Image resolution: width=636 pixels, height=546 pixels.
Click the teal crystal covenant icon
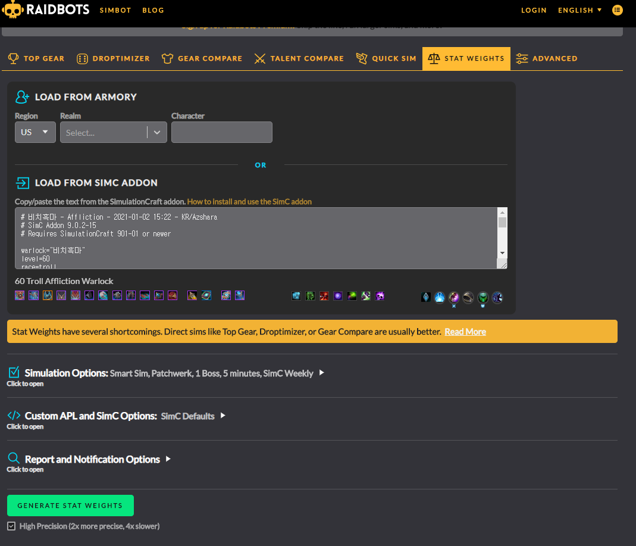coord(426,297)
